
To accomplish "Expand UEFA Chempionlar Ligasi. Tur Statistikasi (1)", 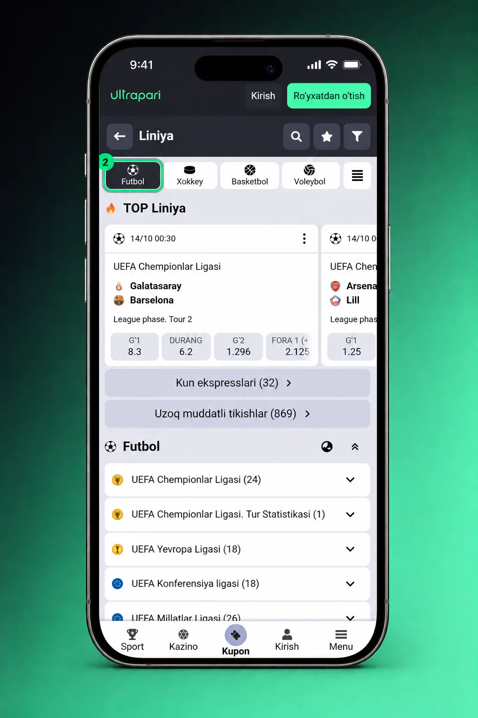I will tap(238, 514).
